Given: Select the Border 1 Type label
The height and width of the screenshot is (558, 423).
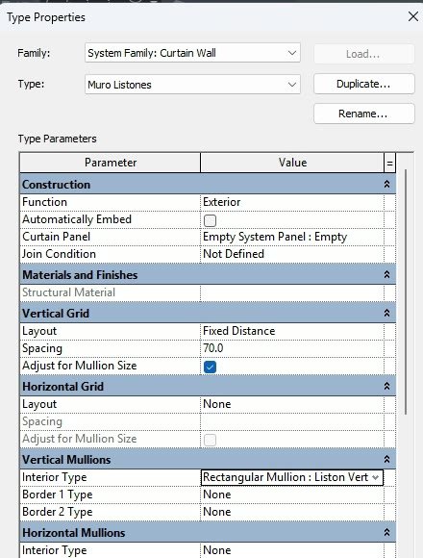Looking at the screenshot, I should pyautogui.click(x=58, y=495).
